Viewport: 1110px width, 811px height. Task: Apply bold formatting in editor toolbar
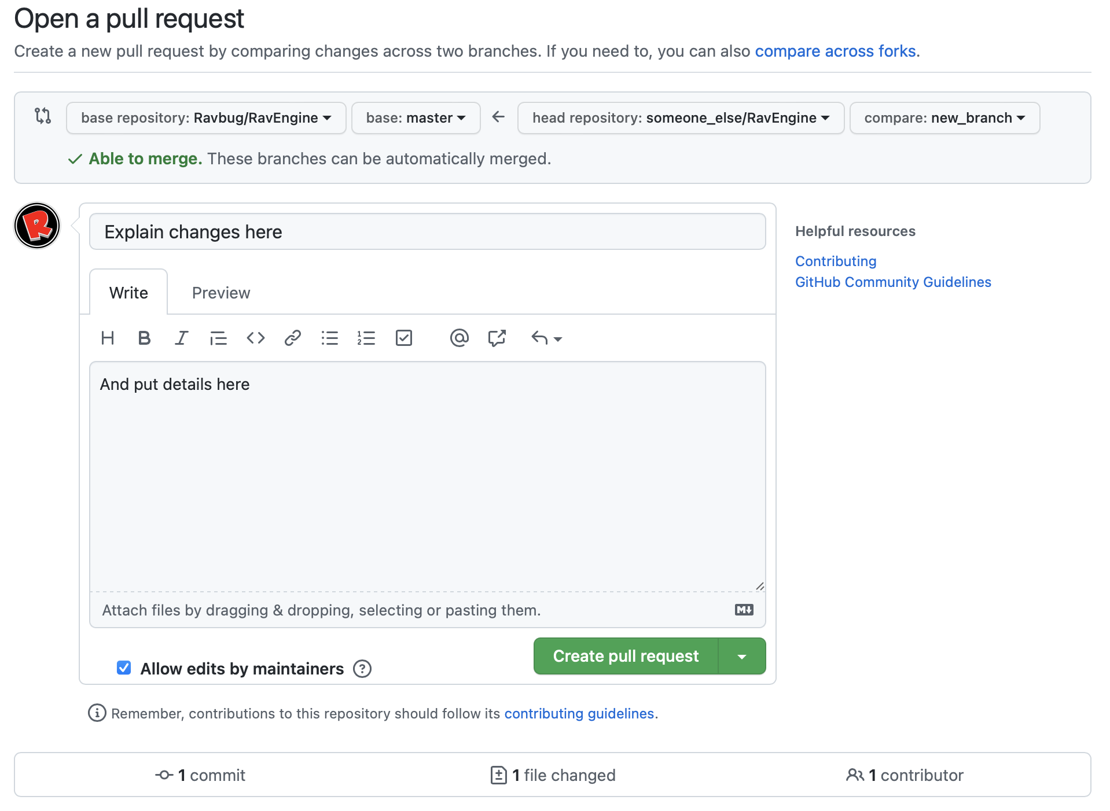pos(144,338)
